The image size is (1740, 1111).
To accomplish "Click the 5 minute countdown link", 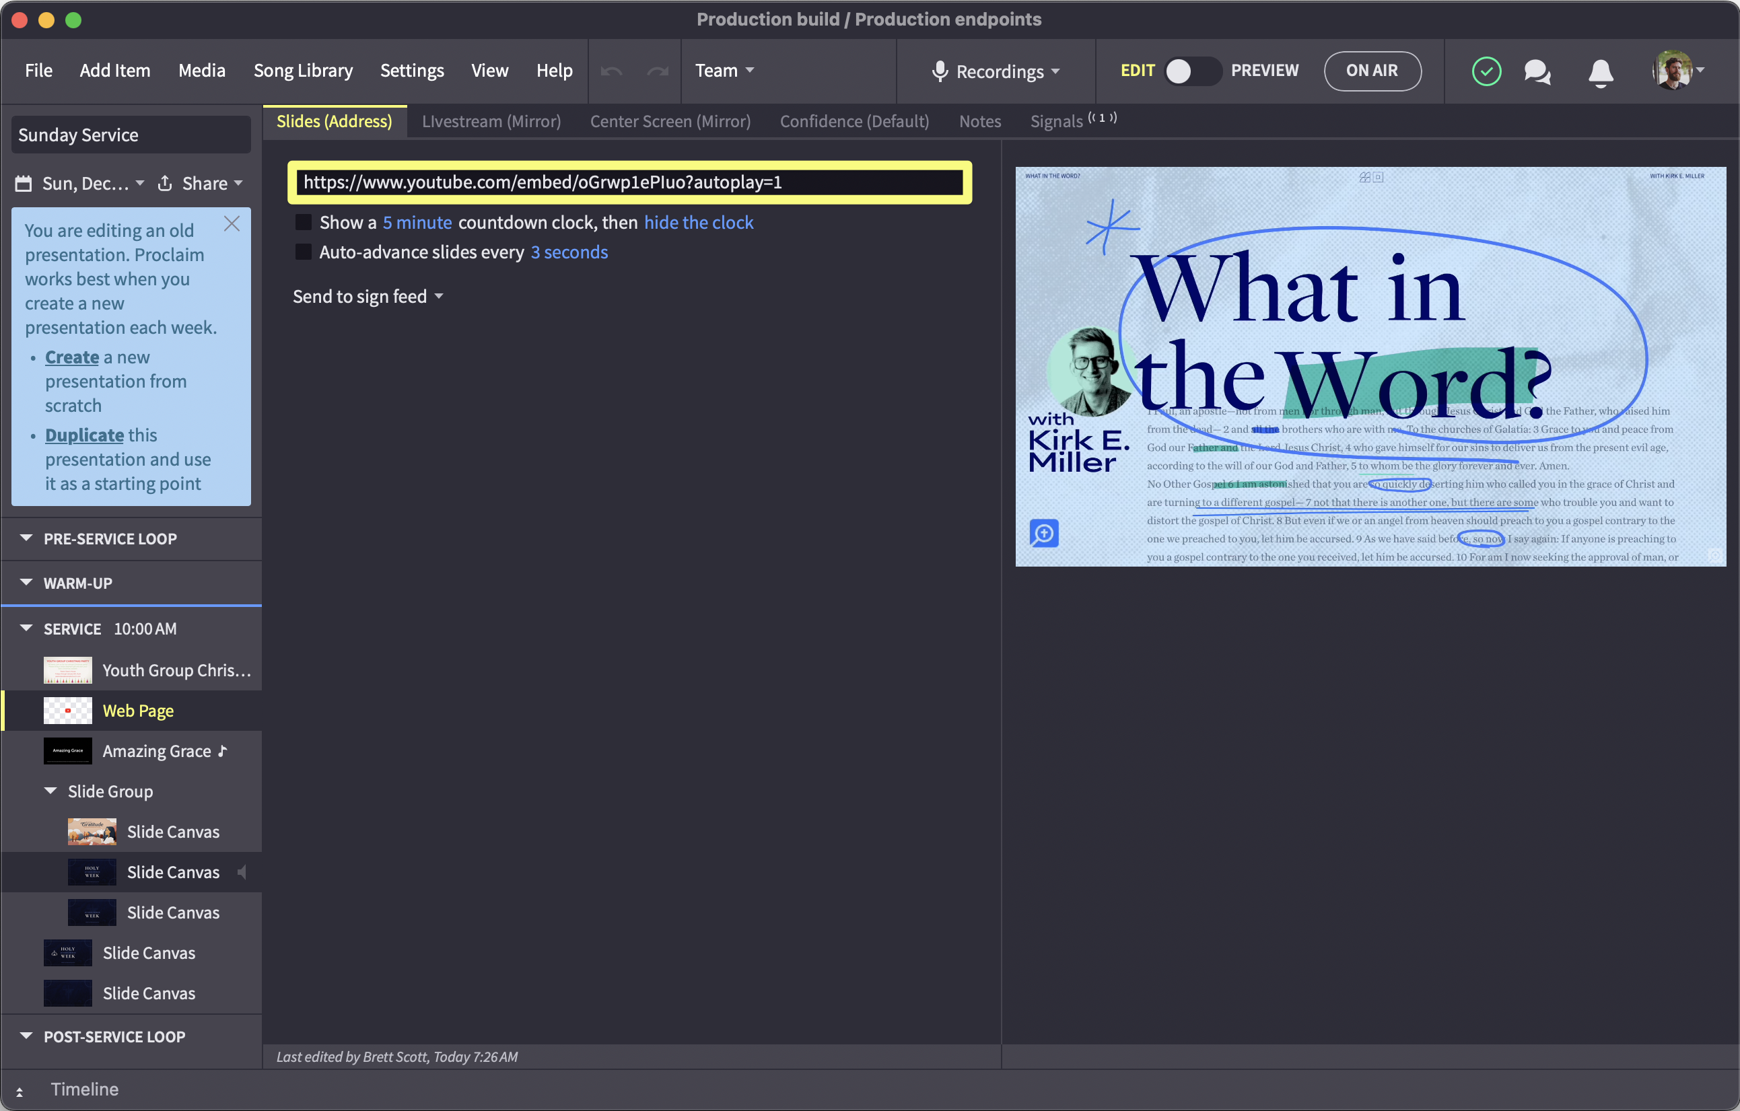I will (417, 222).
